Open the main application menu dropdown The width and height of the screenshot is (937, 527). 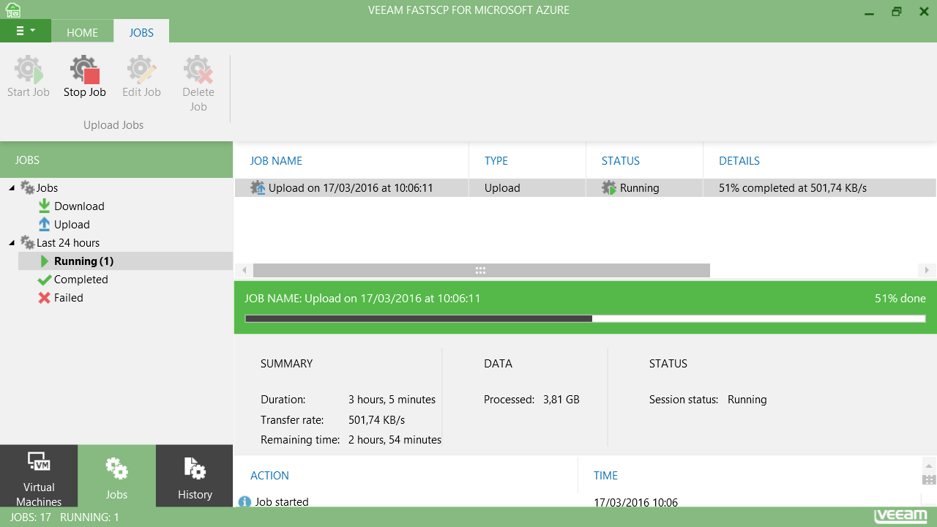[26, 31]
